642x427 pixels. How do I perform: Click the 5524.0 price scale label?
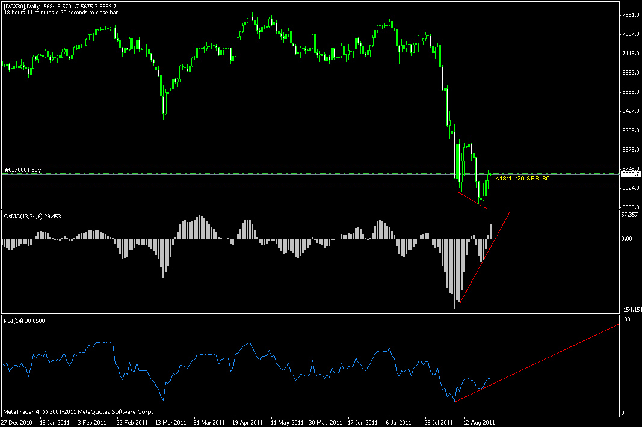(631, 188)
